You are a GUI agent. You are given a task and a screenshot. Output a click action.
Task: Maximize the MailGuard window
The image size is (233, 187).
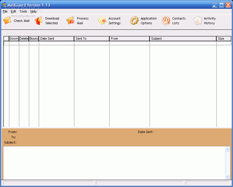coord(221,5)
